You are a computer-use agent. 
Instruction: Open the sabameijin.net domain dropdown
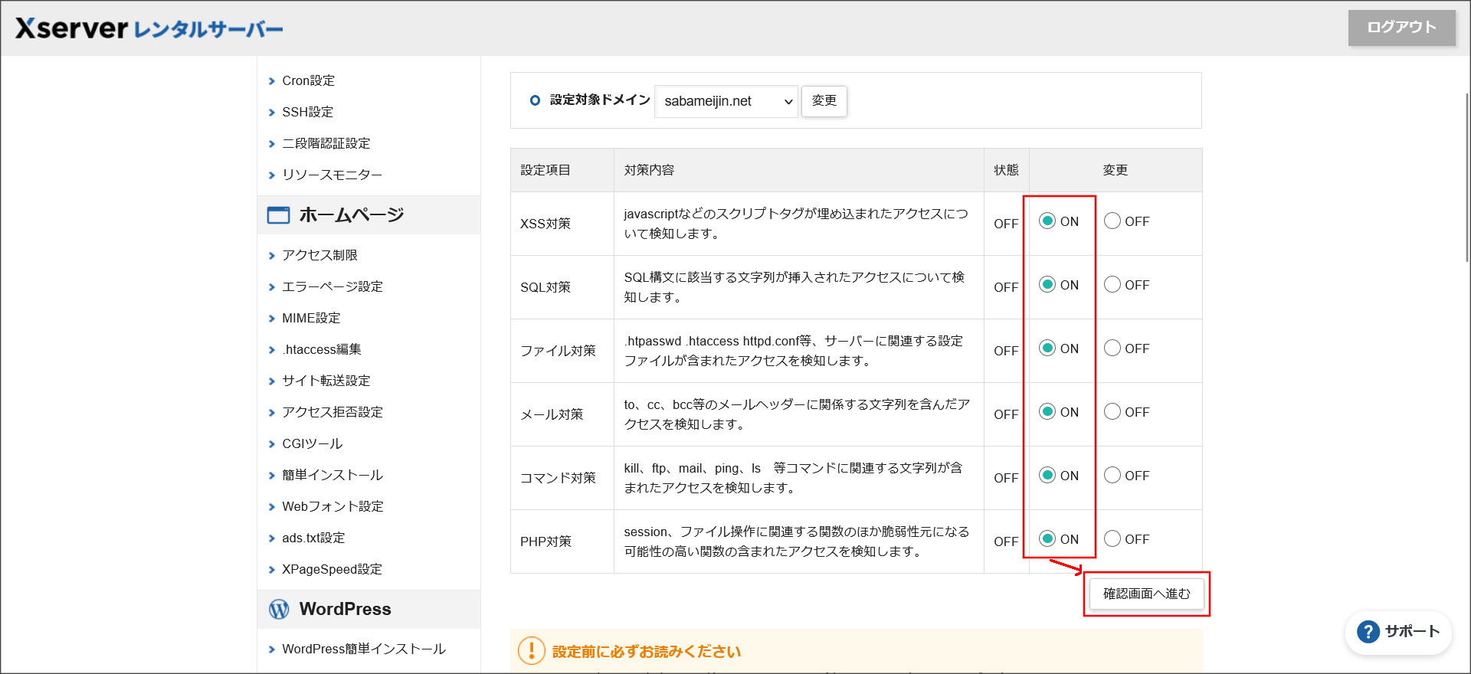click(726, 101)
